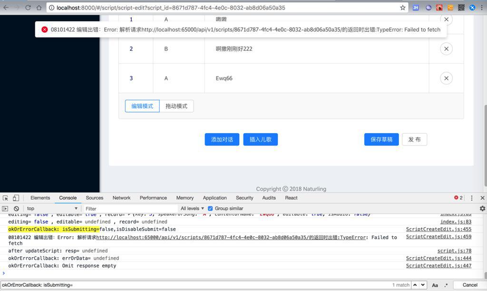
Task: Click speaker cell B in row 2
Action: pos(166,49)
